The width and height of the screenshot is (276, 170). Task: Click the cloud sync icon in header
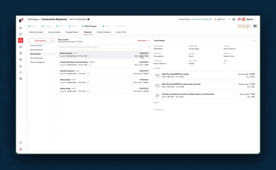pyautogui.click(x=229, y=19)
